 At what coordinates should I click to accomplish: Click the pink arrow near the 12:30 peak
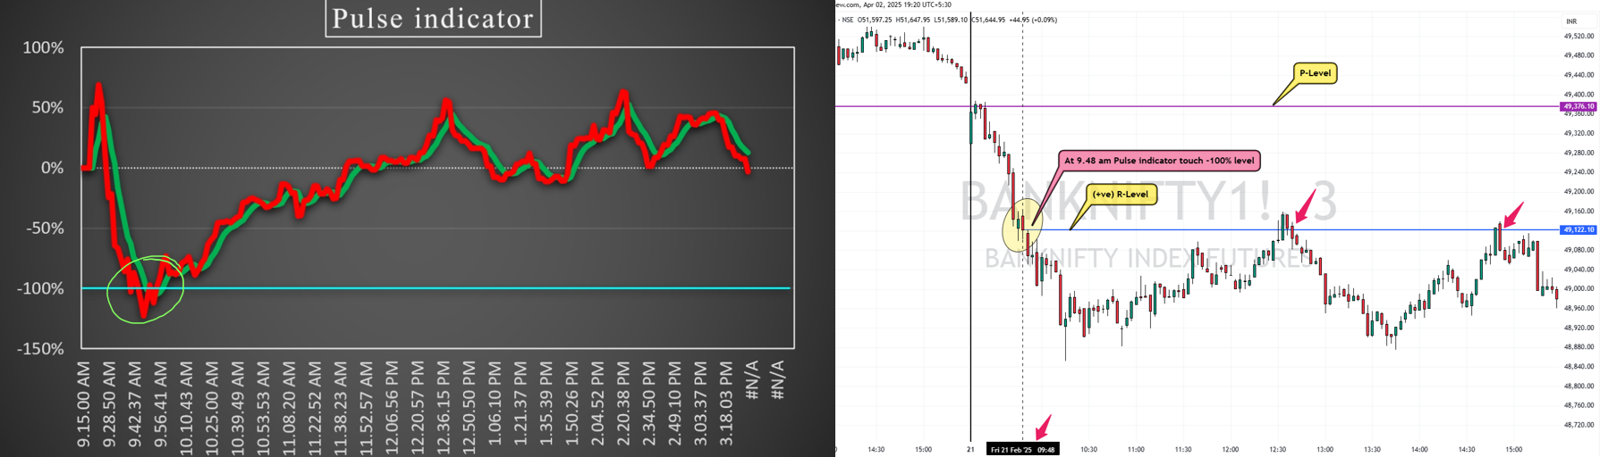pyautogui.click(x=1305, y=207)
